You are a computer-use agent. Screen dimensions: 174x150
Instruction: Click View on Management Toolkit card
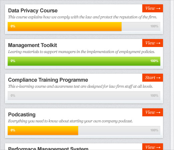[153, 43]
